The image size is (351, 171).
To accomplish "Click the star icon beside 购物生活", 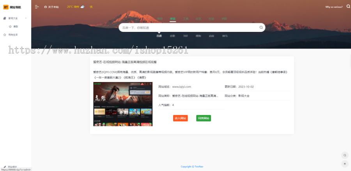I will pyautogui.click(x=5, y=35).
